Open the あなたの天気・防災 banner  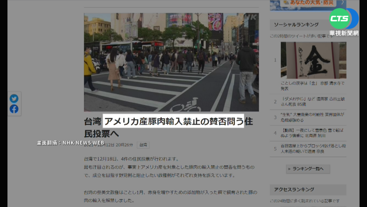(x=308, y=5)
